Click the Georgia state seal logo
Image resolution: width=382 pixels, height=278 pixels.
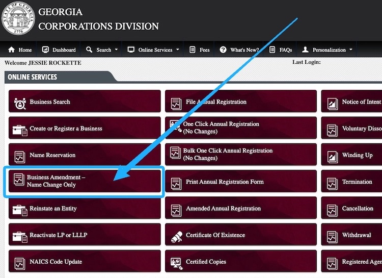(18, 18)
